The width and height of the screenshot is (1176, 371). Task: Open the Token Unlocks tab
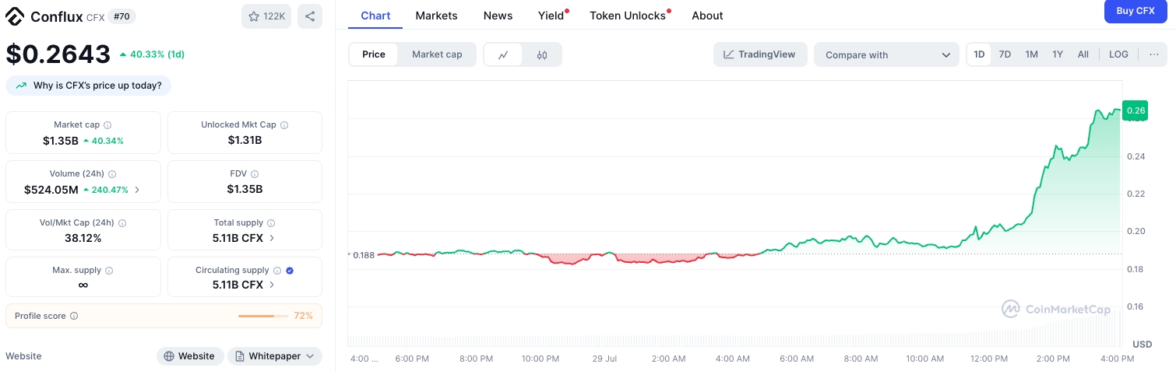(x=628, y=16)
